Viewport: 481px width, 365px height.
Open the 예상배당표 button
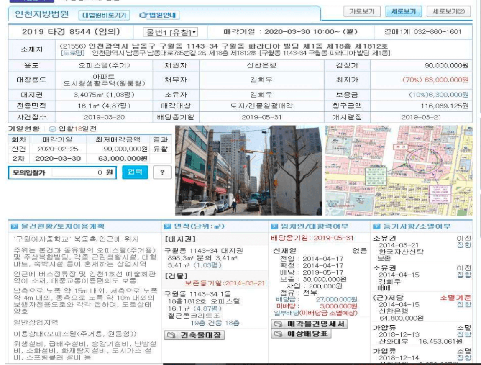tap(301, 333)
